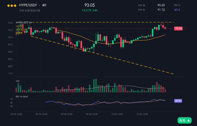Viewport: 197px width, 126px height.
Task: Click the green 看涨 bullish button
Action: click(185, 120)
